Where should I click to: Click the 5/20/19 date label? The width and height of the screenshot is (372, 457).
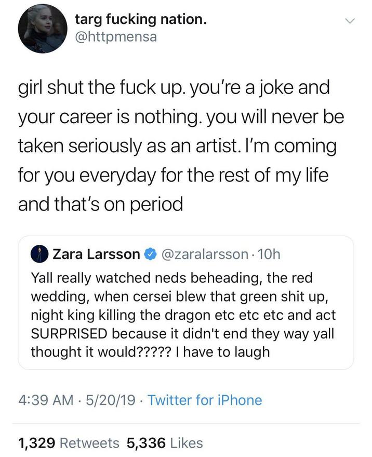coord(109,400)
